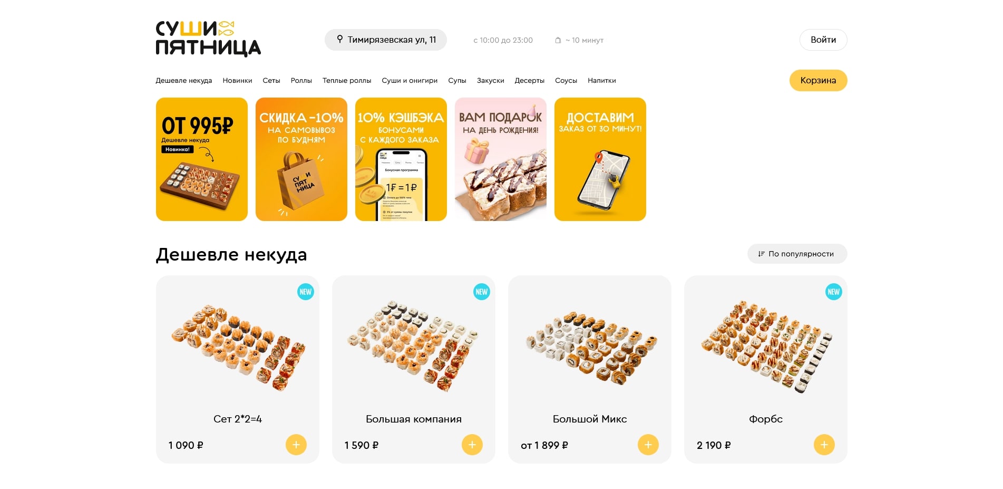The image size is (1003, 489).
Task: Add Большой Микс using plus icon
Action: (648, 445)
